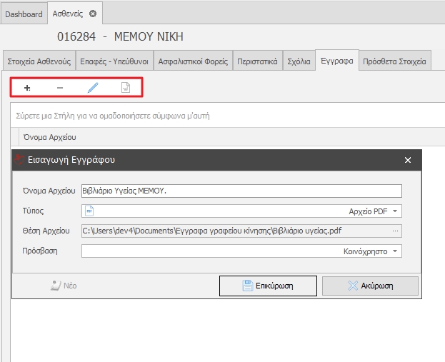Sort by Όνομα Αρχείου column header
445x362 pixels.
pos(50,137)
